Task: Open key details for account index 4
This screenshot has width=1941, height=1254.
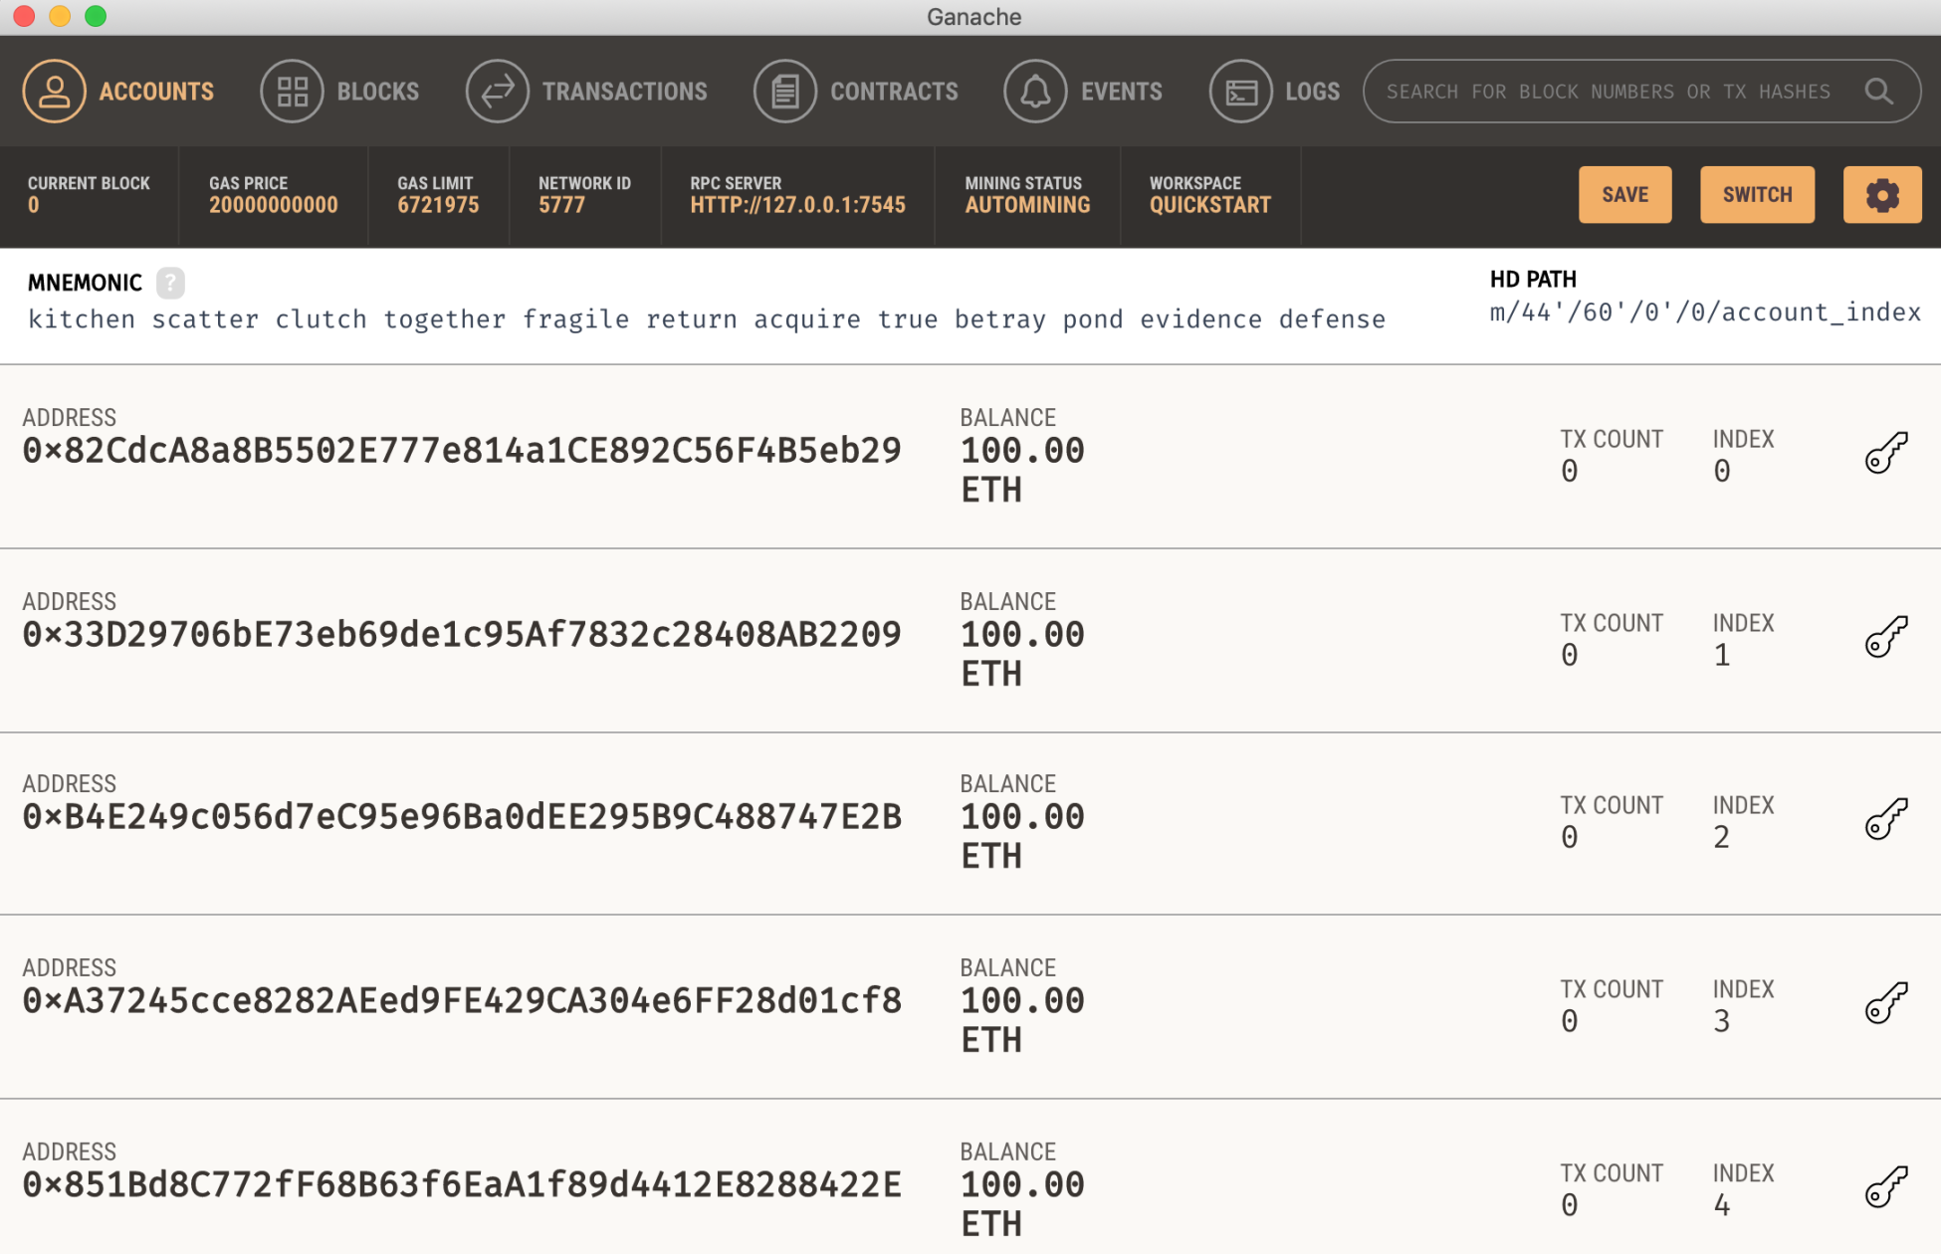Action: coord(1885,1186)
